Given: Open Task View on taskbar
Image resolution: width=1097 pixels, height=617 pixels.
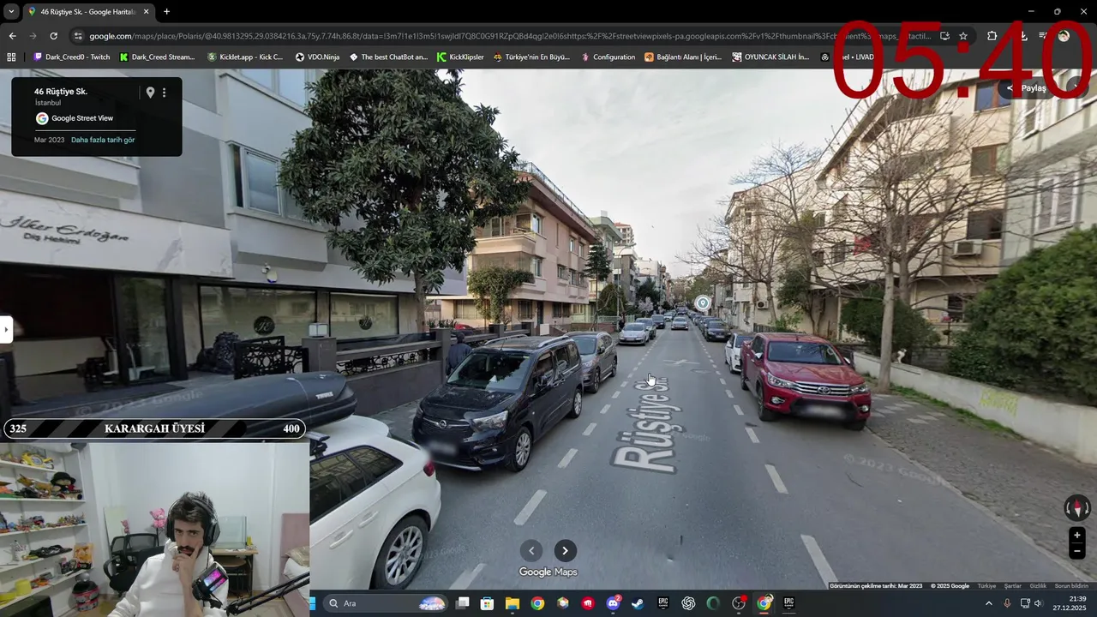Looking at the screenshot, I should pyautogui.click(x=463, y=603).
